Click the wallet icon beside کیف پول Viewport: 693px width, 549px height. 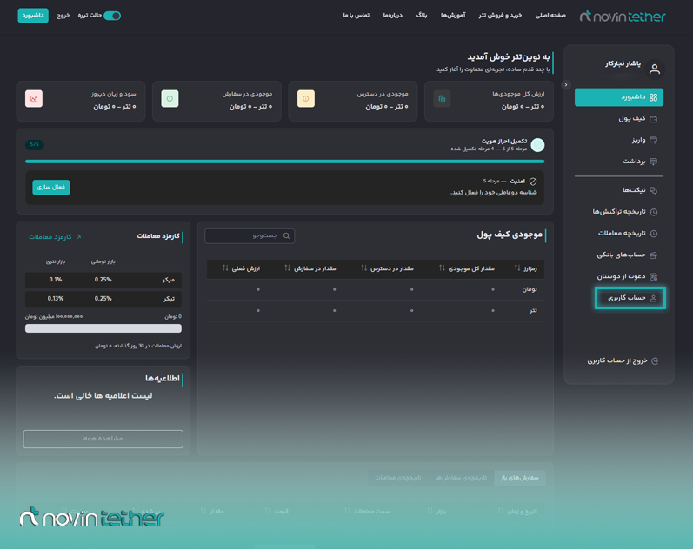pyautogui.click(x=654, y=119)
